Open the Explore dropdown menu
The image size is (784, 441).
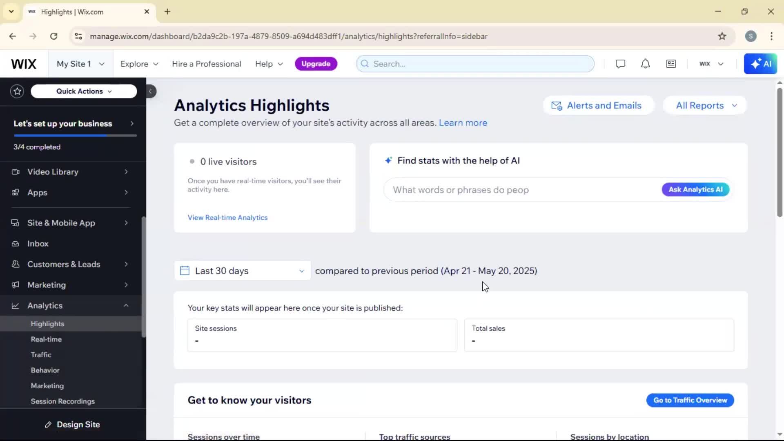pyautogui.click(x=139, y=64)
